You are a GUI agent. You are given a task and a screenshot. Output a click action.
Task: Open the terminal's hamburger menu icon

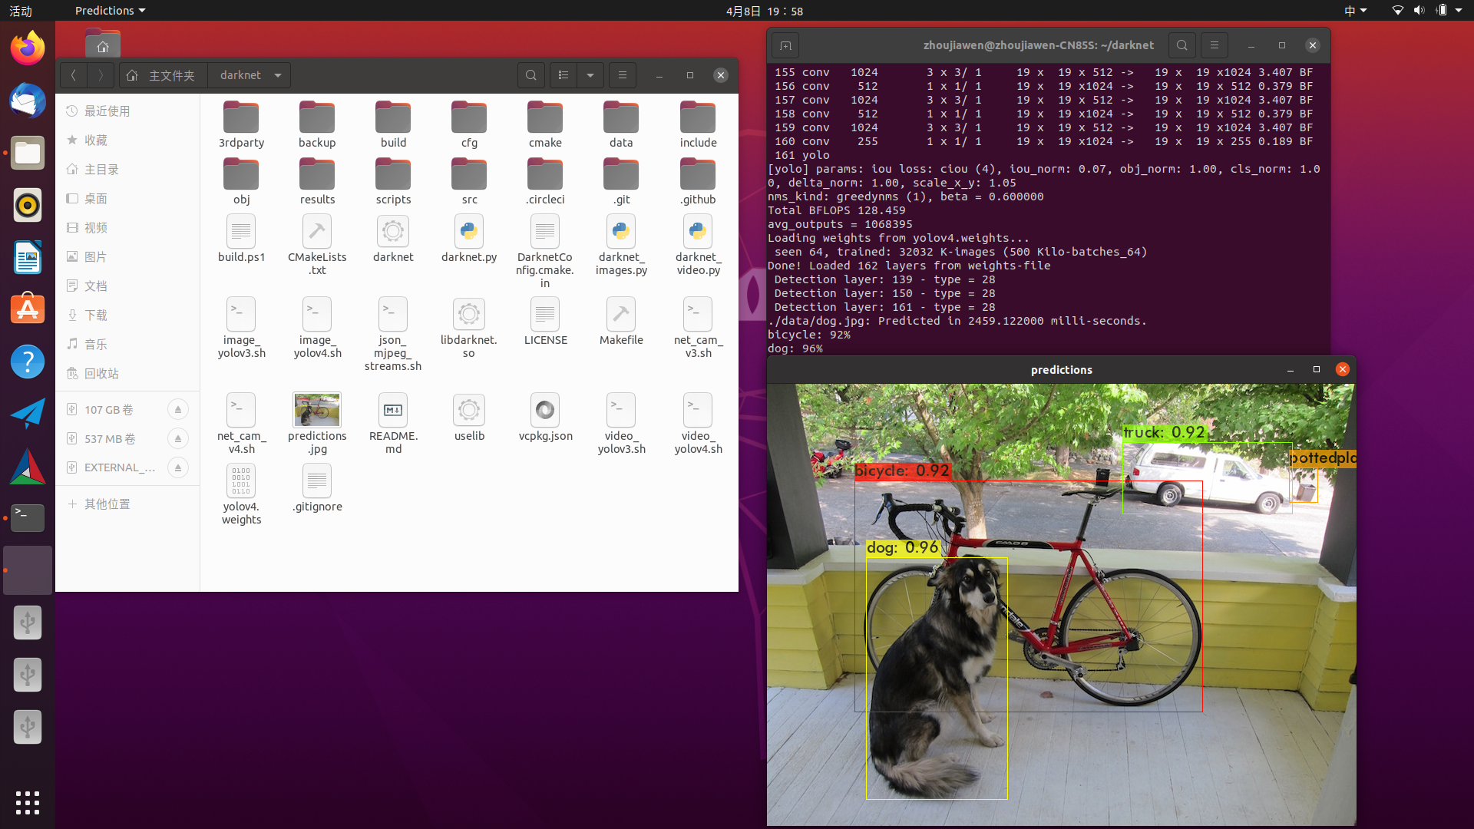[1214, 45]
